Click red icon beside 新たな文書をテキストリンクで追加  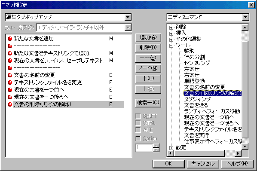10,53
